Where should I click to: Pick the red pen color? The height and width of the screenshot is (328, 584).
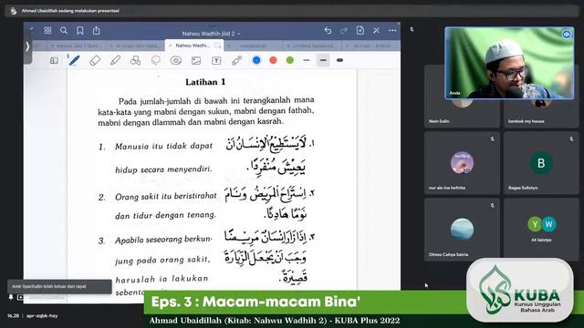click(x=273, y=60)
